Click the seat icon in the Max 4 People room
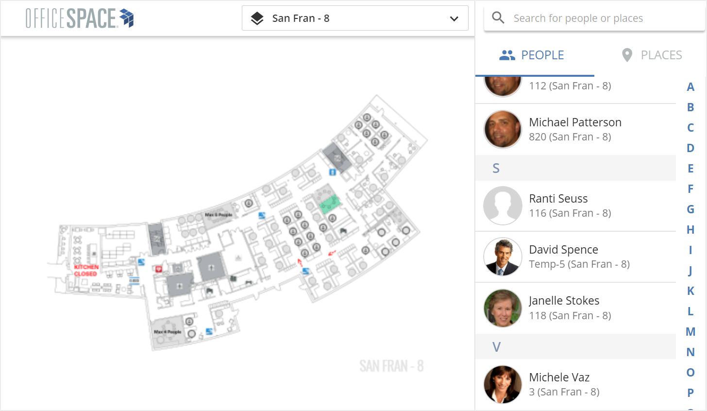Viewport: 707px width, 411px height. (x=189, y=321)
